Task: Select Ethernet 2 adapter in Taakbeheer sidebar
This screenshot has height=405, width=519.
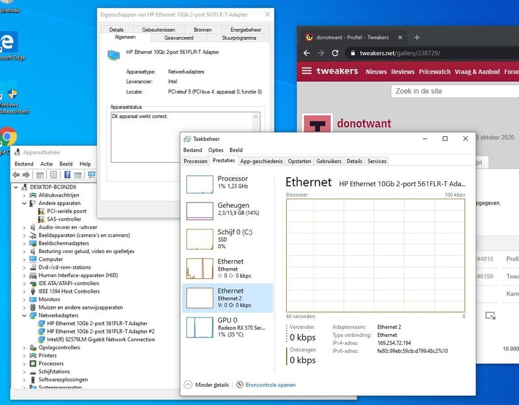Action: click(x=228, y=298)
